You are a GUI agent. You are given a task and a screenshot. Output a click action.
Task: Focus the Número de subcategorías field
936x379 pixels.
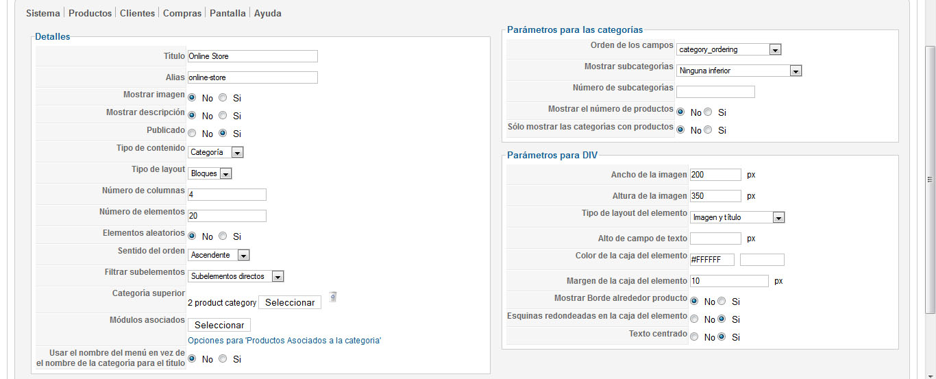click(715, 92)
